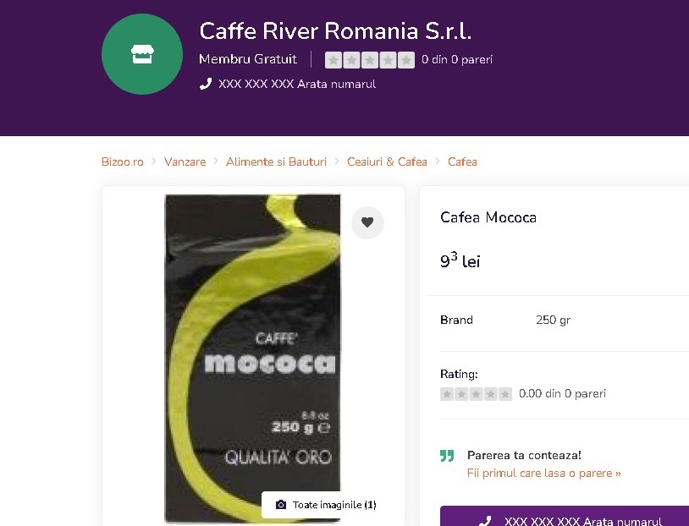The image size is (689, 526).
Task: Add product to favorites with heart icon
Action: coord(367,222)
